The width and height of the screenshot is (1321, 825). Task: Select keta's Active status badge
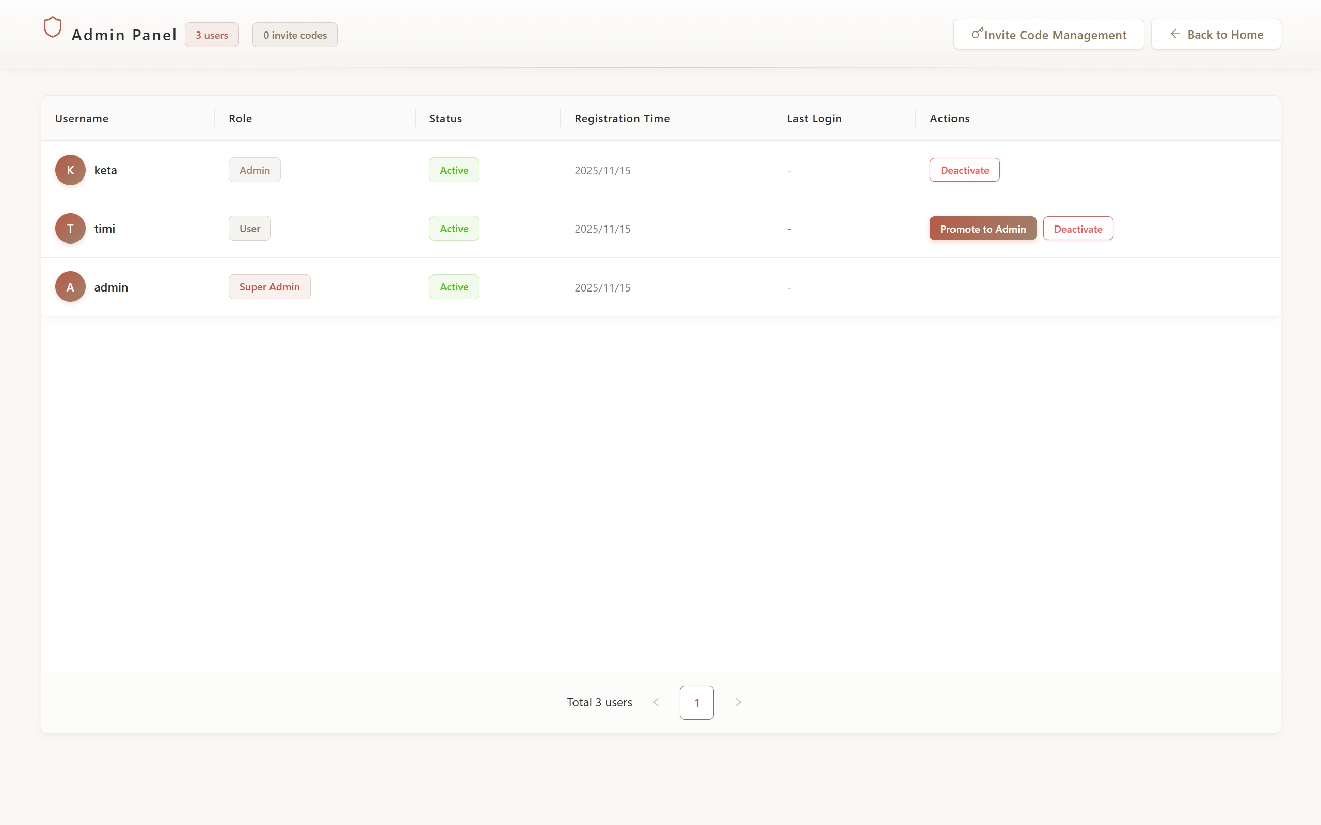click(x=453, y=170)
